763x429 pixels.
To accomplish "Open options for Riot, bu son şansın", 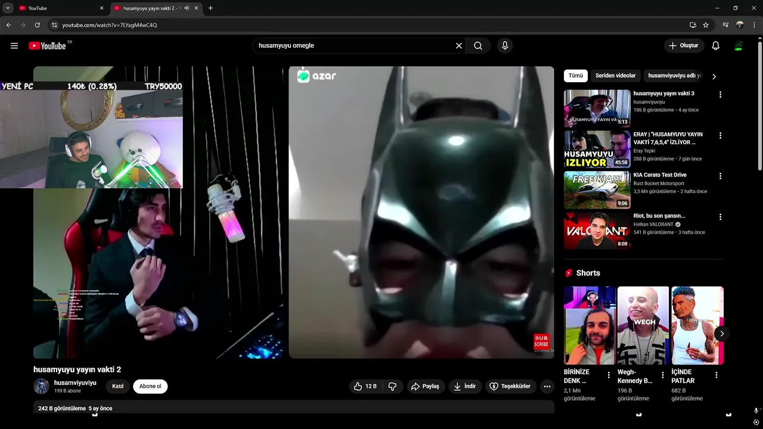I will click(720, 217).
